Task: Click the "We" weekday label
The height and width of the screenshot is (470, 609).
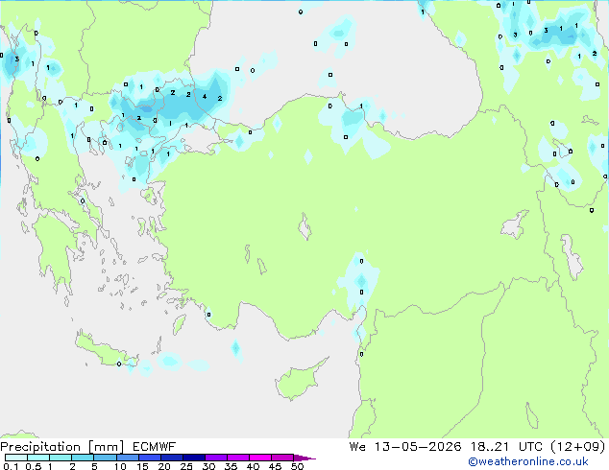Action: click(x=357, y=447)
